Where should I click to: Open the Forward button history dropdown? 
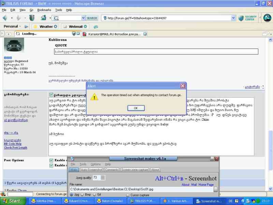click(25, 18)
